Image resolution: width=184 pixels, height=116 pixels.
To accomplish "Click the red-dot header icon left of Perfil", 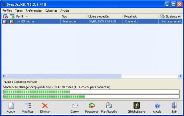I will (x=5, y=17).
